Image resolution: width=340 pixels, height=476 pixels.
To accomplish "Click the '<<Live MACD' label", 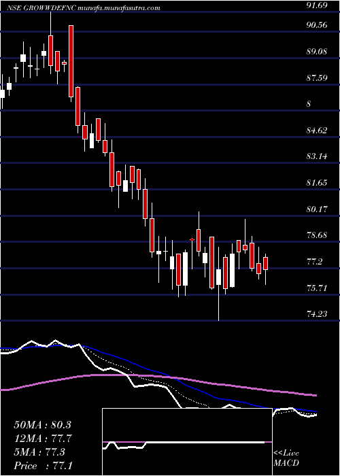I will (x=286, y=458).
